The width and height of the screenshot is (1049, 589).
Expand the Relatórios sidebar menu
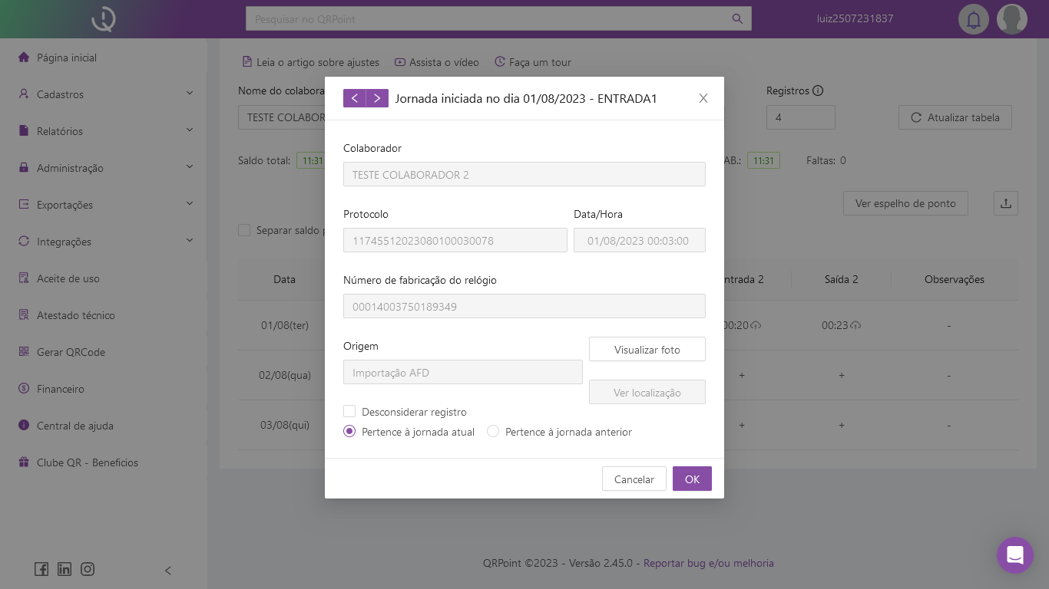105,131
